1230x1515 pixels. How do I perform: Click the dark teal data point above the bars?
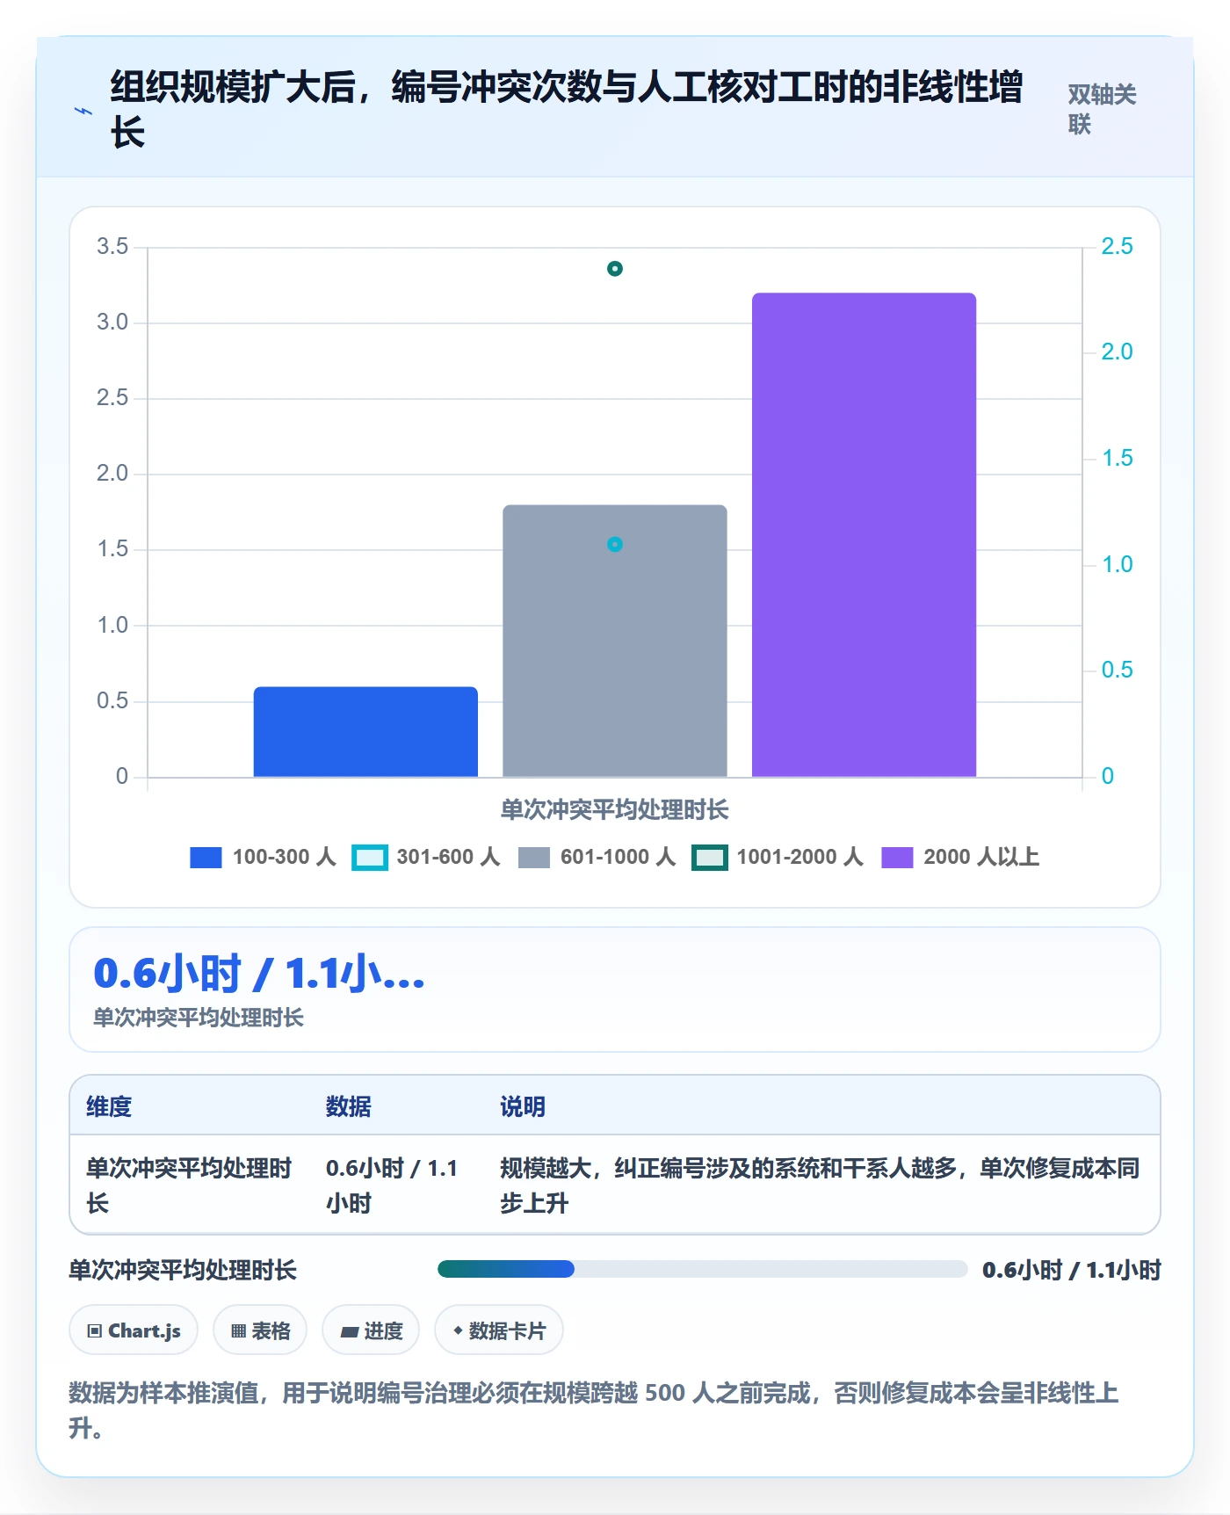click(615, 269)
